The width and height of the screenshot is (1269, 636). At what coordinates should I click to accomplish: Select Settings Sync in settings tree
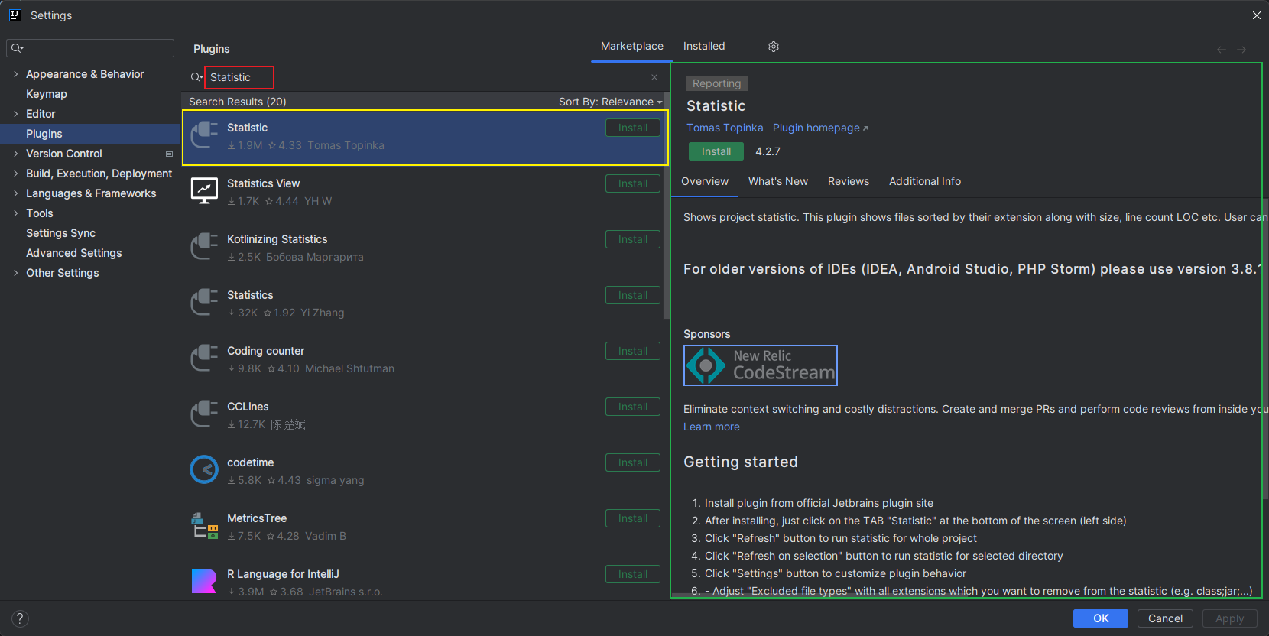point(61,233)
